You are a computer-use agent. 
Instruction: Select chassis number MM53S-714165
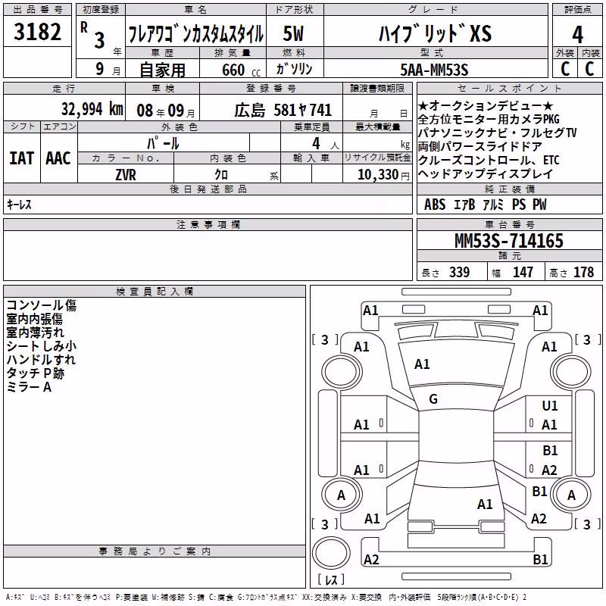(509, 241)
